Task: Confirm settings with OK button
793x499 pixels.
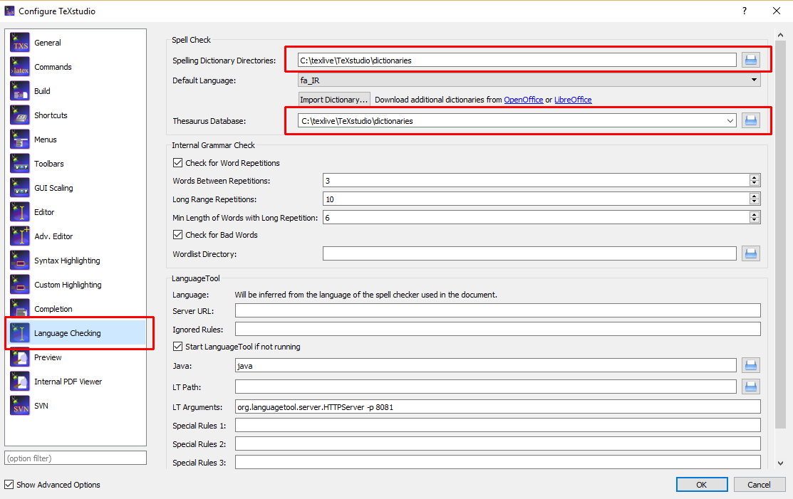Action: click(x=702, y=484)
